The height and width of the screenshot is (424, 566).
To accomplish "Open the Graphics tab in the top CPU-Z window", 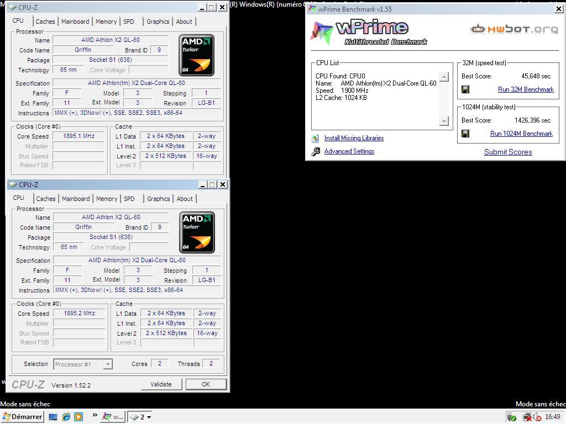I will point(158,22).
